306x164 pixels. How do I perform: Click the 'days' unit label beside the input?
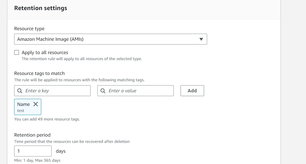[61, 151]
